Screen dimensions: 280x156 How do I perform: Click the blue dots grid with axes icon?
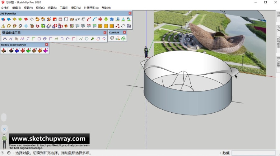tap(118, 19)
